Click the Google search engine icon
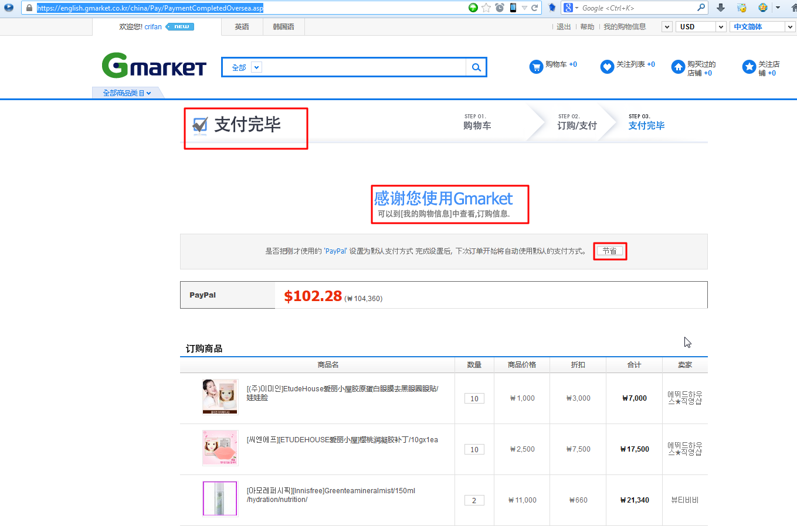Screen dimensions: 797x526 (568, 8)
